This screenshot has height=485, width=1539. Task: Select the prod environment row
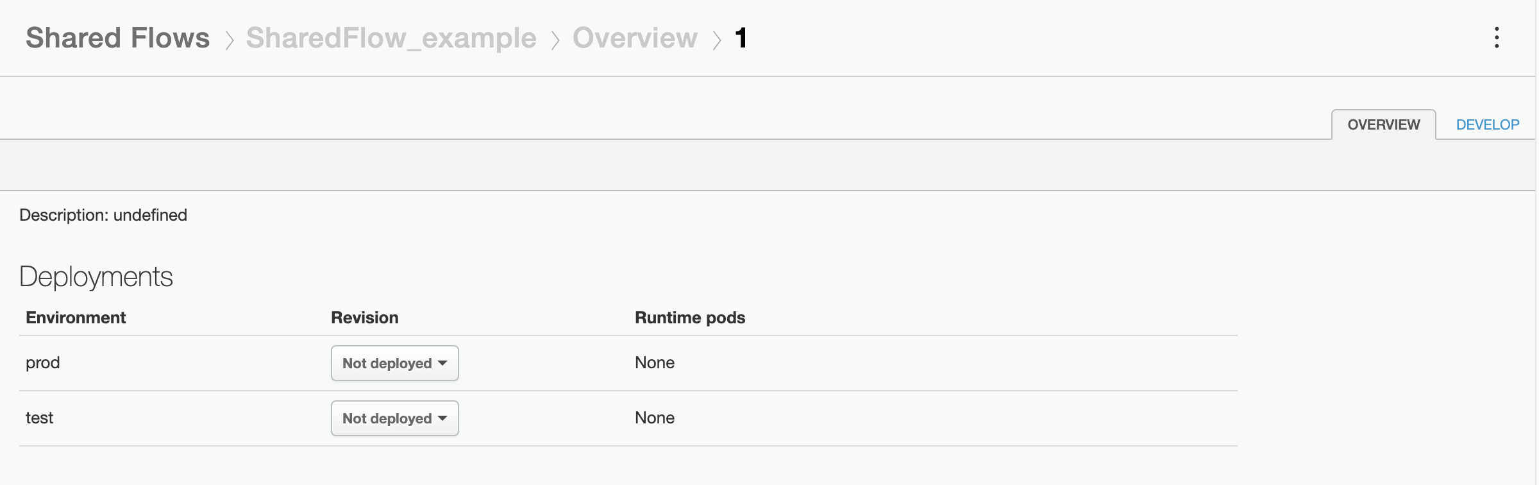[x=42, y=362]
